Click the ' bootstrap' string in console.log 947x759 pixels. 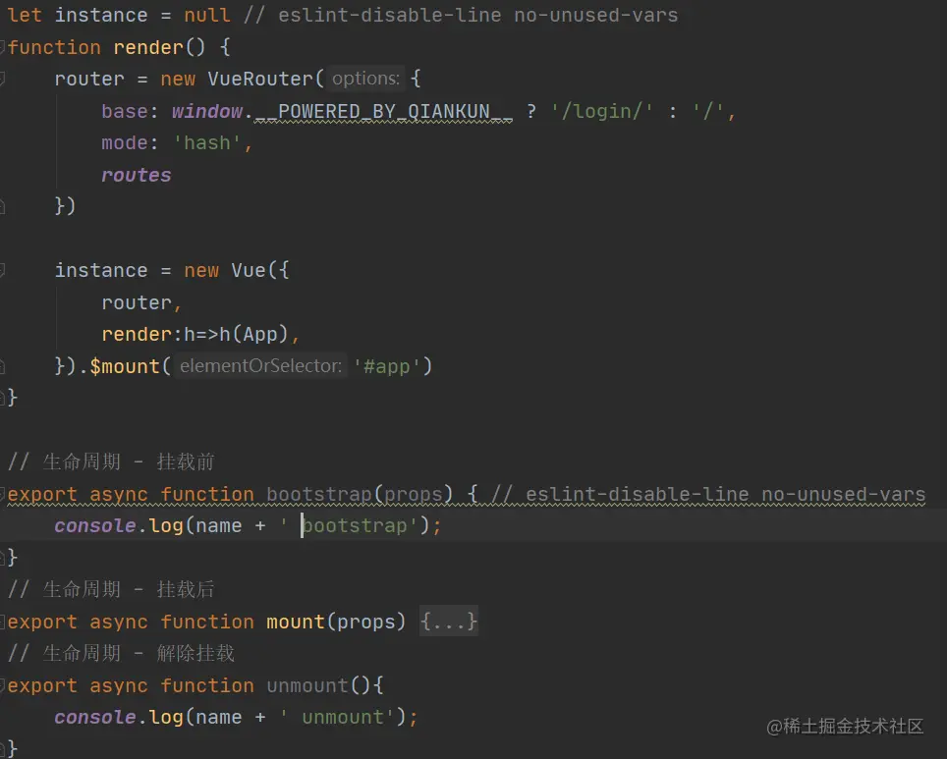[x=349, y=526]
